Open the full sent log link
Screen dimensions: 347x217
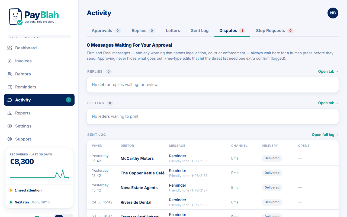[x=325, y=135]
